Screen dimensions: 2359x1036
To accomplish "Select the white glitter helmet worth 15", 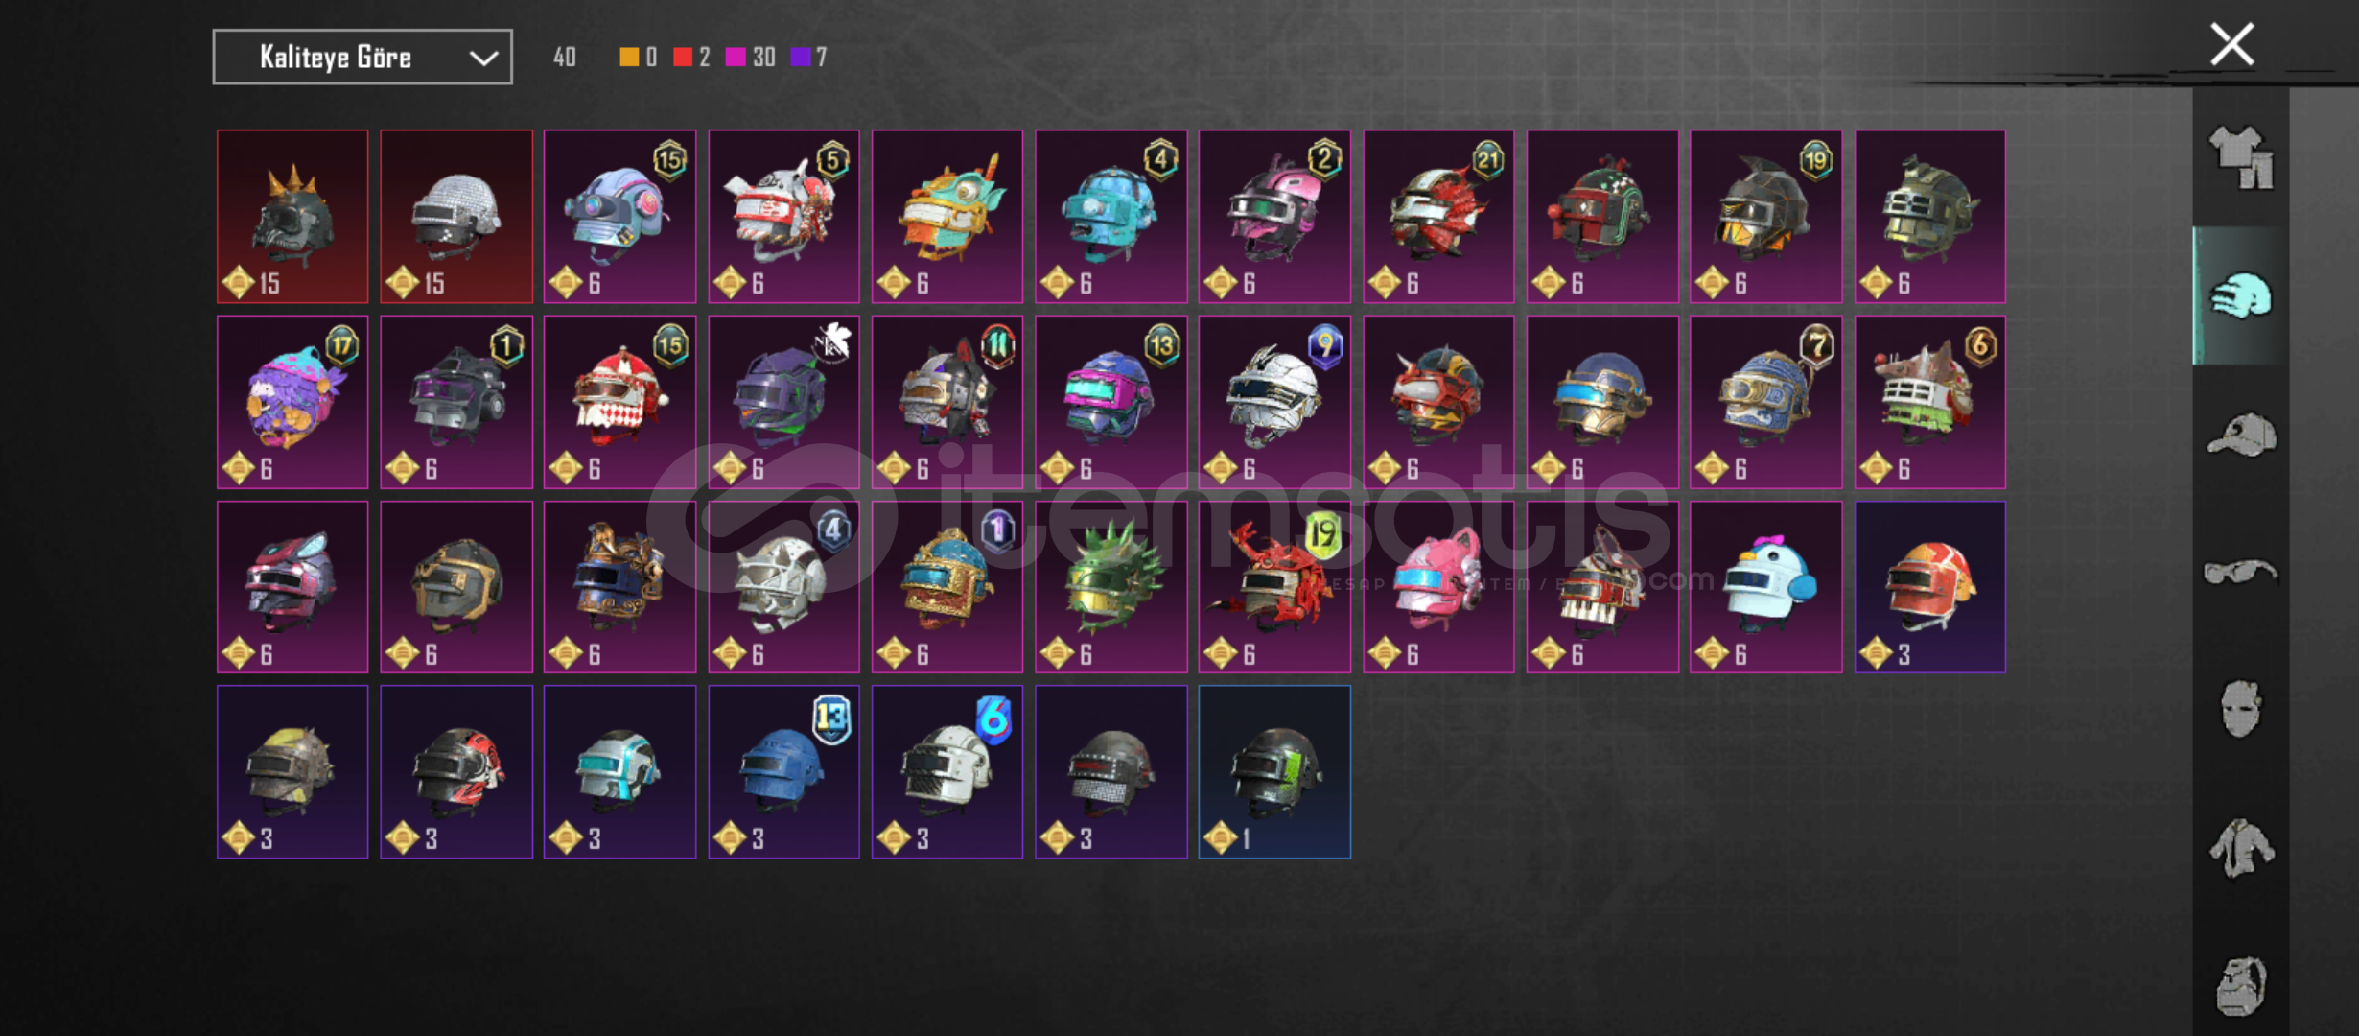I will pyautogui.click(x=456, y=217).
